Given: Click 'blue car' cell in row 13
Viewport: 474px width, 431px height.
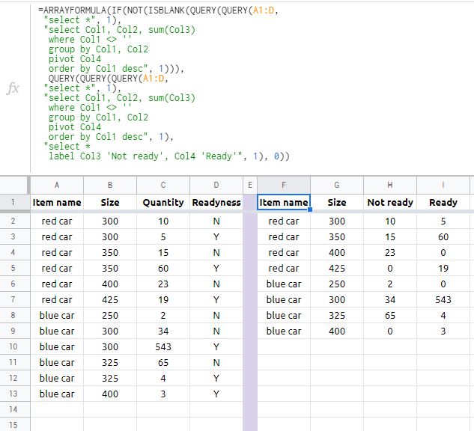Looking at the screenshot, I should tap(57, 394).
